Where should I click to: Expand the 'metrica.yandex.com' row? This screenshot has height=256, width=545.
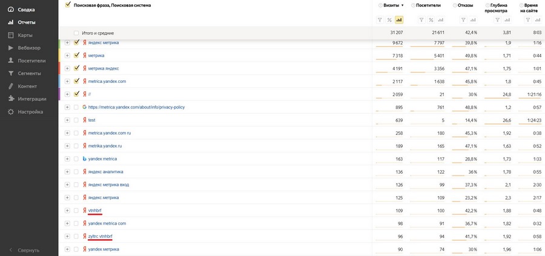click(x=67, y=81)
